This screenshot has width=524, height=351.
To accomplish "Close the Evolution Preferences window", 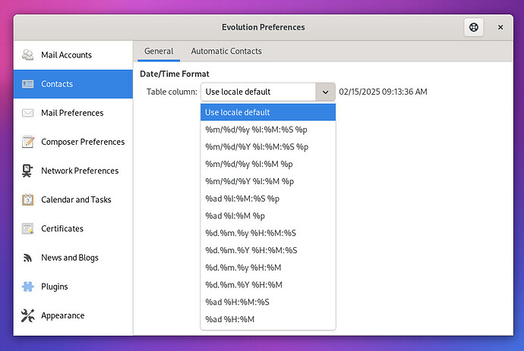I will tap(500, 27).
